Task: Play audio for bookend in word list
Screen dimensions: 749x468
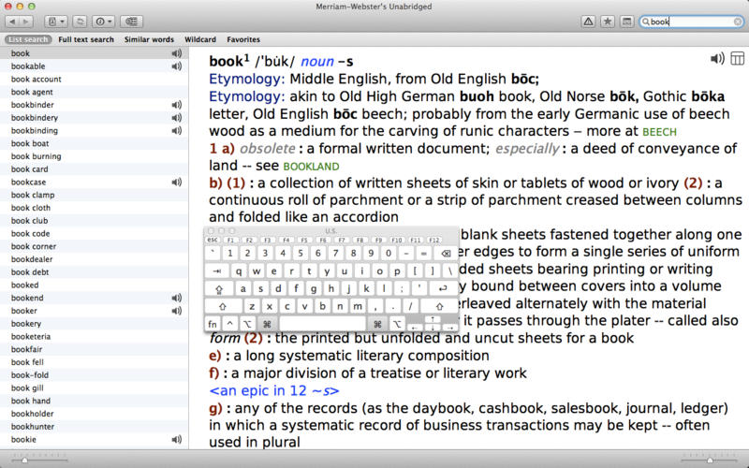Action: [x=176, y=298]
